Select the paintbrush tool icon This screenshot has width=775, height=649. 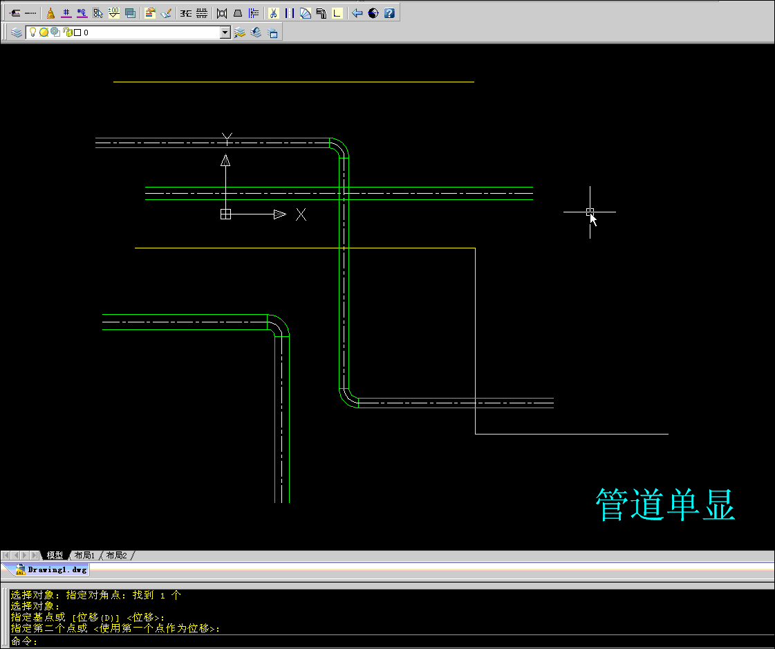[166, 13]
